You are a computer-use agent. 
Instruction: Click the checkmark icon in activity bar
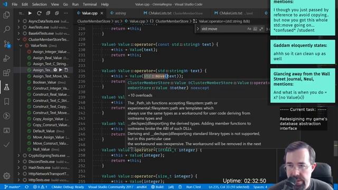[x=6, y=145]
